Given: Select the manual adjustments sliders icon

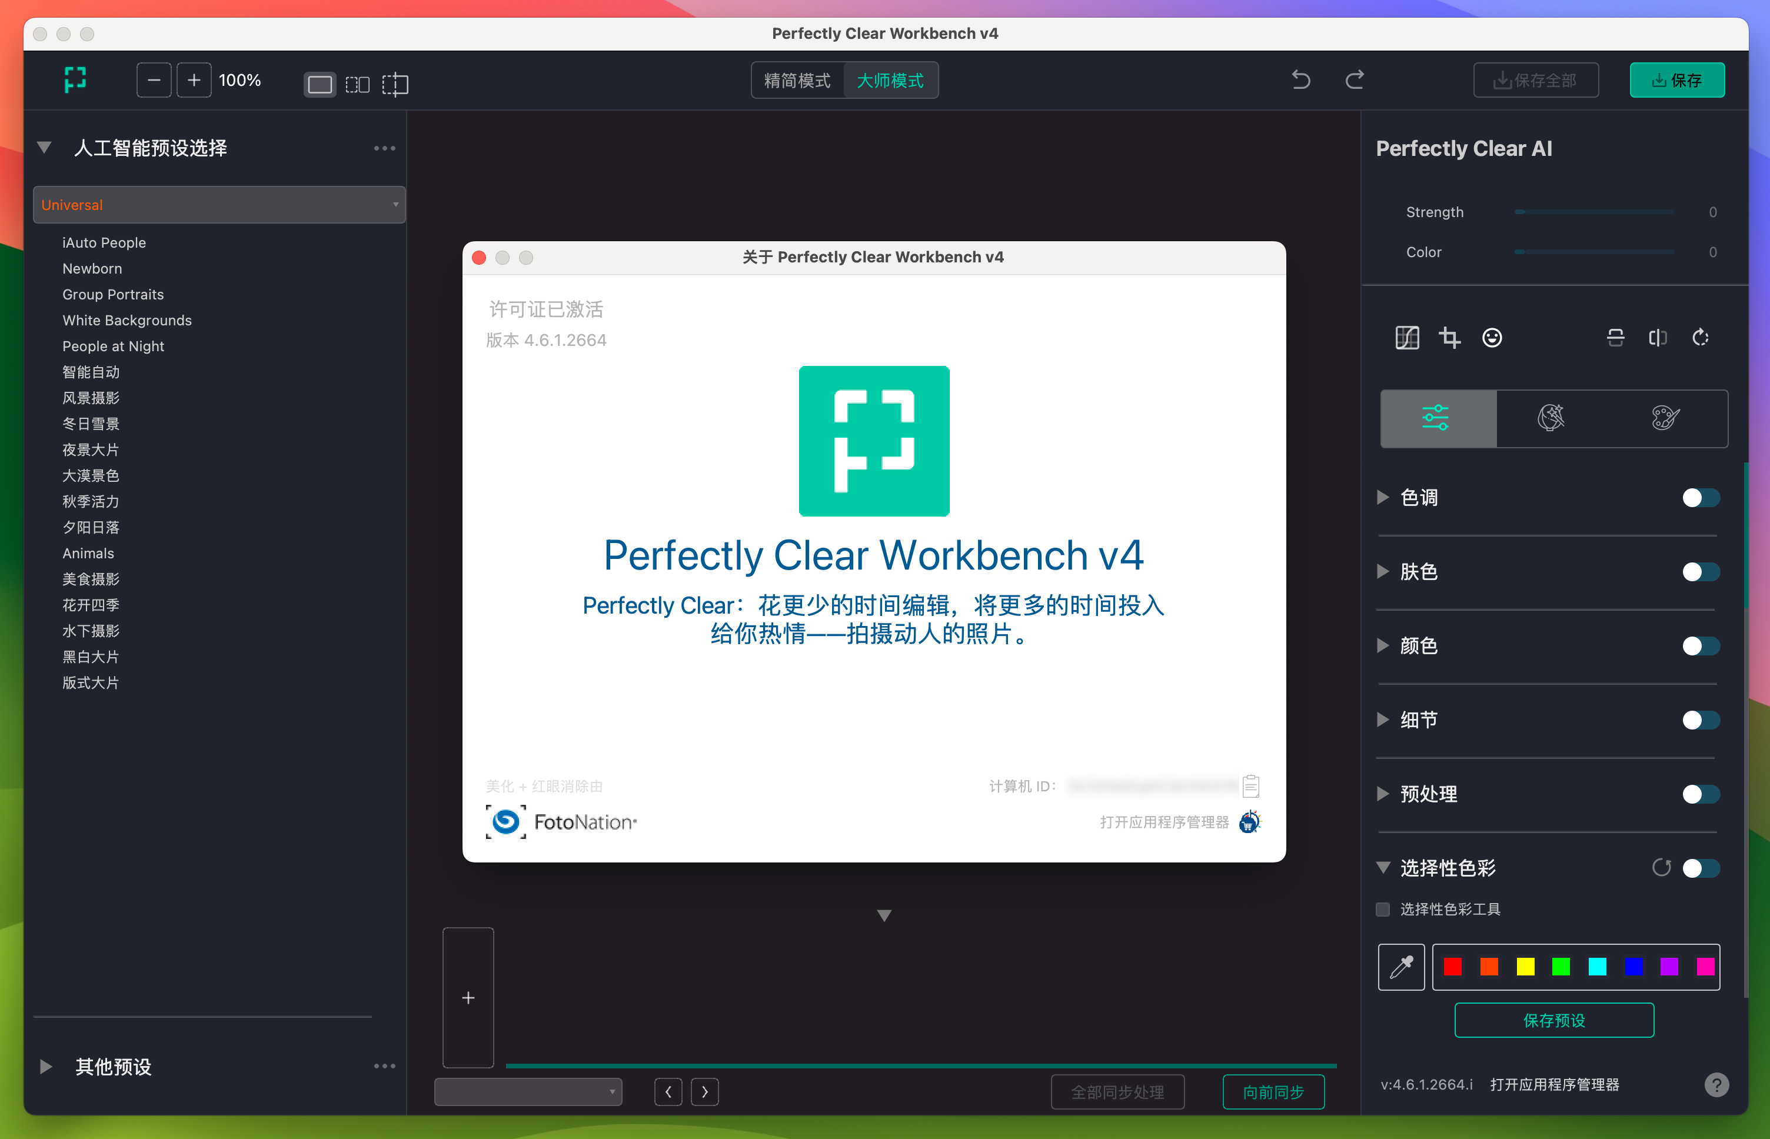Looking at the screenshot, I should pyautogui.click(x=1437, y=417).
